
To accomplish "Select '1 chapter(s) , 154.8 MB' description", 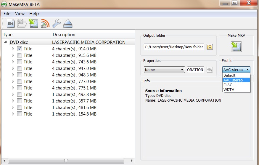I will point(74,114).
